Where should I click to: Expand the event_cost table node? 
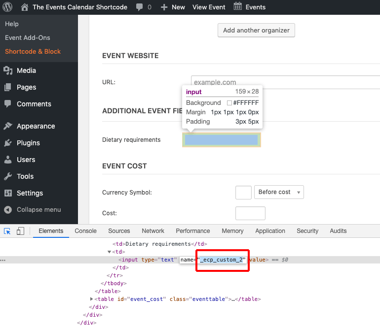pos(92,299)
